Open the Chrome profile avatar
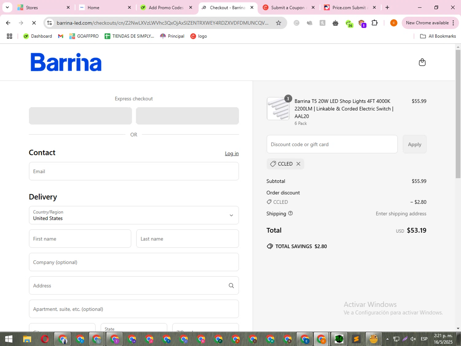 point(393,23)
